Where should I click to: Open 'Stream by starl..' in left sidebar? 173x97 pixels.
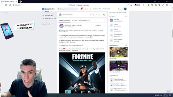[48, 16]
